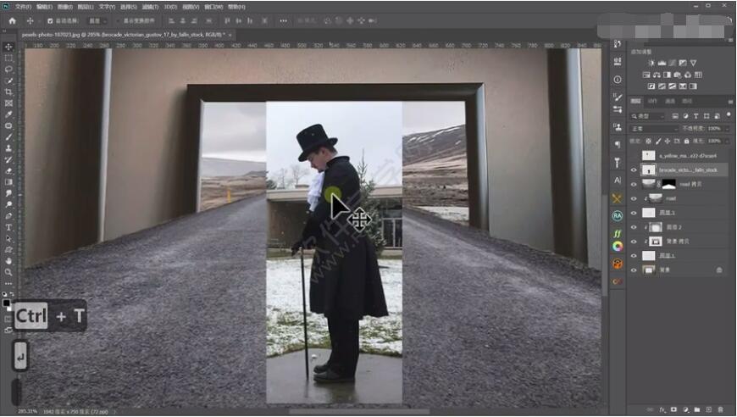
Task: Click the zoom percentage field in status bar
Action: tap(28, 412)
